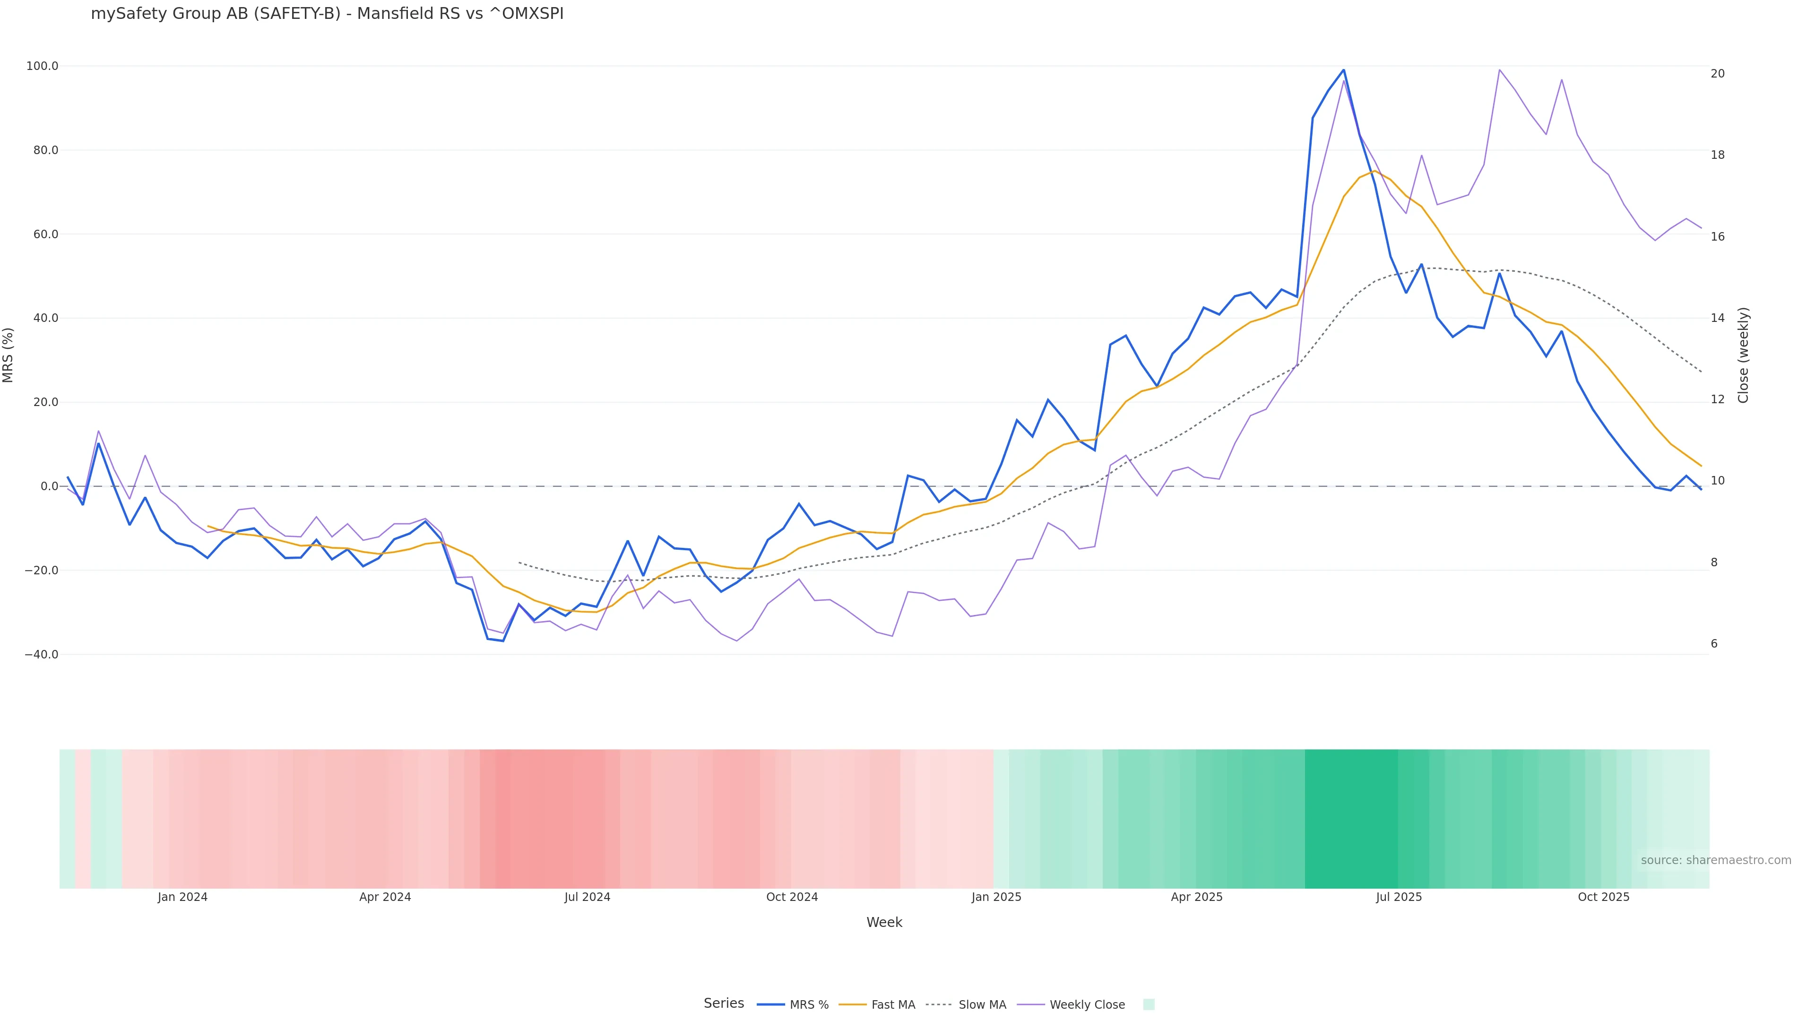The image size is (1815, 1021).
Task: Open the source: sharemaestro.com link
Action: pos(1716,860)
